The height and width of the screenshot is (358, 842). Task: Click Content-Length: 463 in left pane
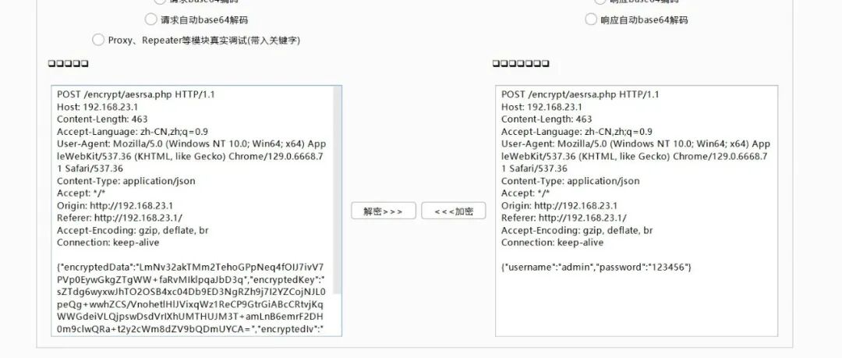(x=102, y=119)
